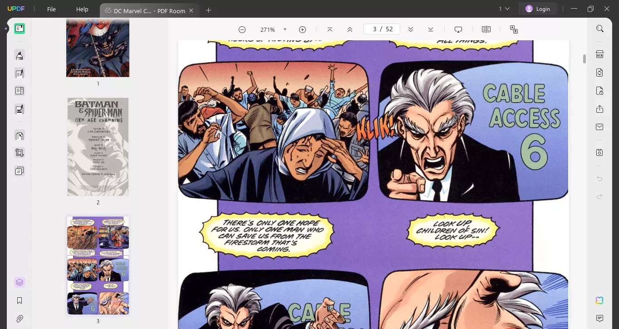Click the UPDF logo
Viewport: 619px width, 329px height.
pyautogui.click(x=15, y=9)
